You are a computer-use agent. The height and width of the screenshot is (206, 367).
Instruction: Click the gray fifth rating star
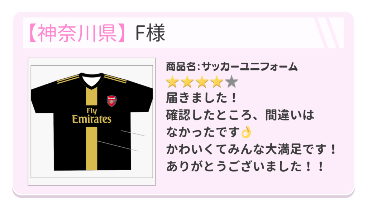(232, 82)
